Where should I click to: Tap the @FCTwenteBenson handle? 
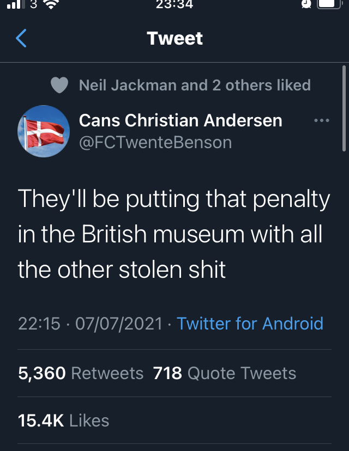[155, 143]
